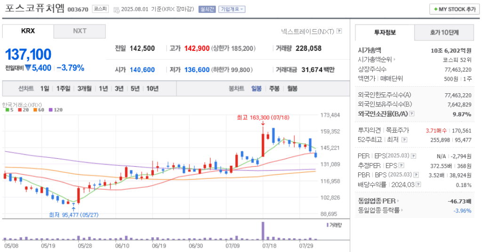This screenshot has height=252, width=482.
Task: Click the stock code 003670
Action: (78, 9)
